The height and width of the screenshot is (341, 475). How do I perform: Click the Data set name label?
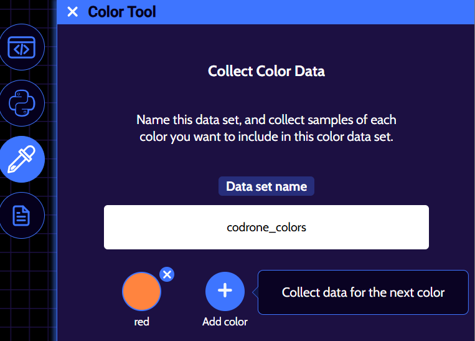pos(266,186)
